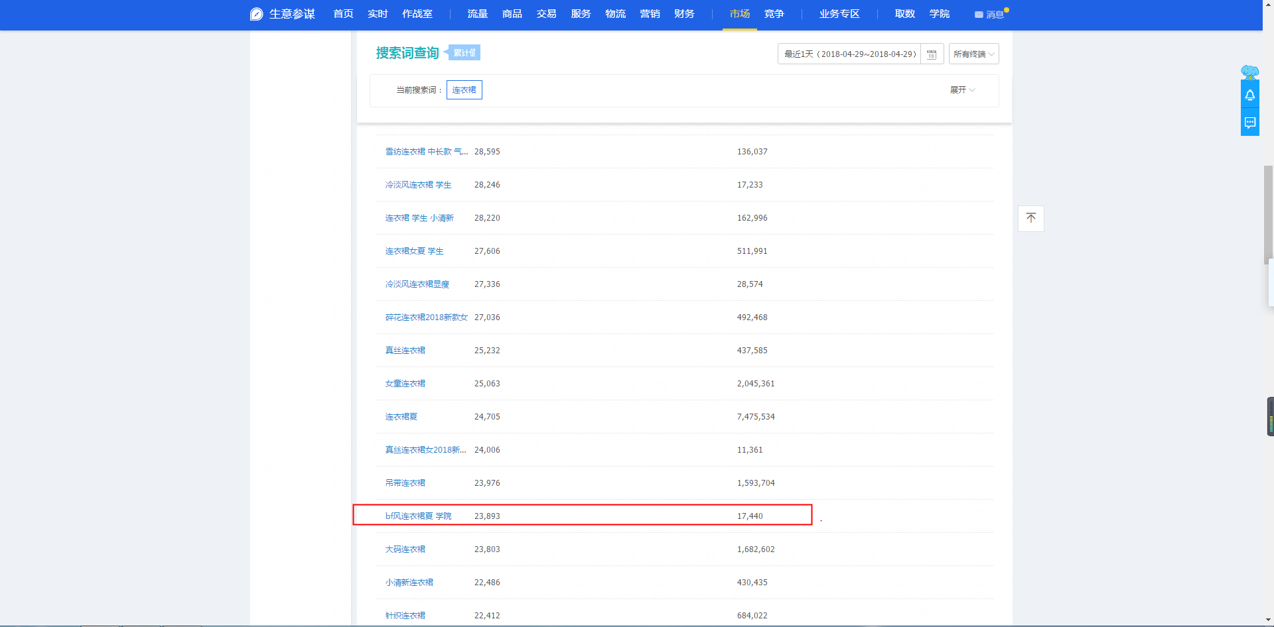Open keyword 针织连衣裙 link

[x=405, y=616]
